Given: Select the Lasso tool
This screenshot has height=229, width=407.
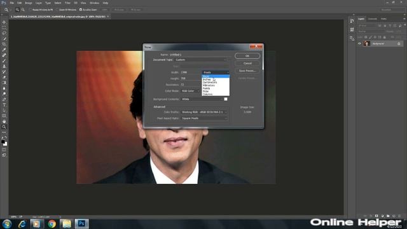Looking at the screenshot, I should [4, 33].
